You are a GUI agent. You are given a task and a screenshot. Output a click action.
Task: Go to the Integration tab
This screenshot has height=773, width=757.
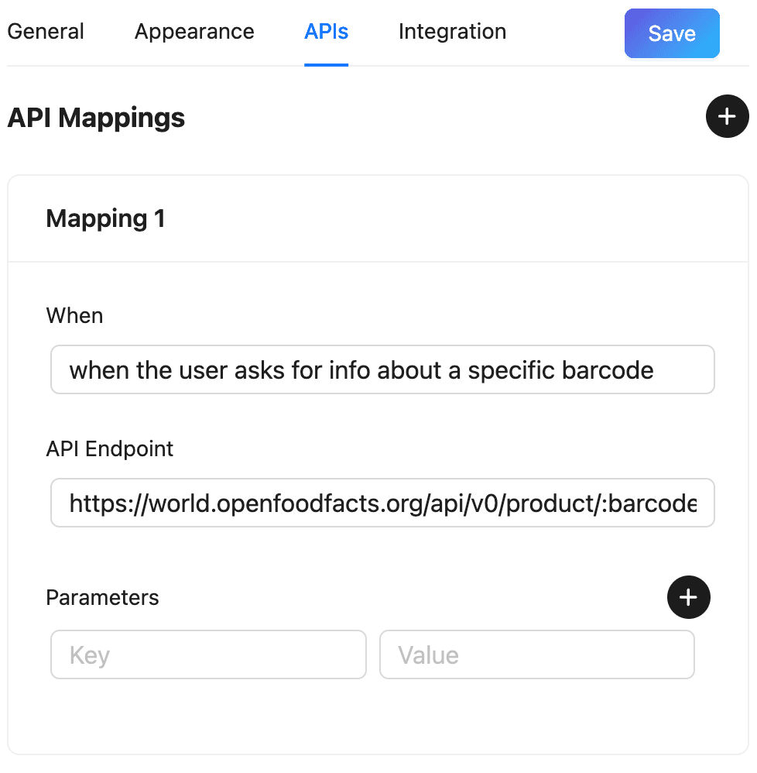(452, 32)
